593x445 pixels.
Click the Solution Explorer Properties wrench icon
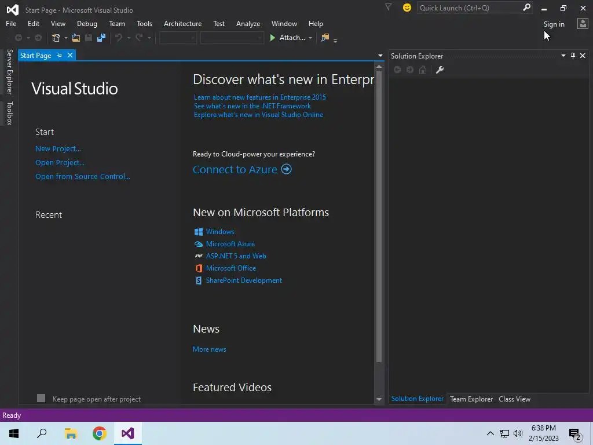point(440,70)
